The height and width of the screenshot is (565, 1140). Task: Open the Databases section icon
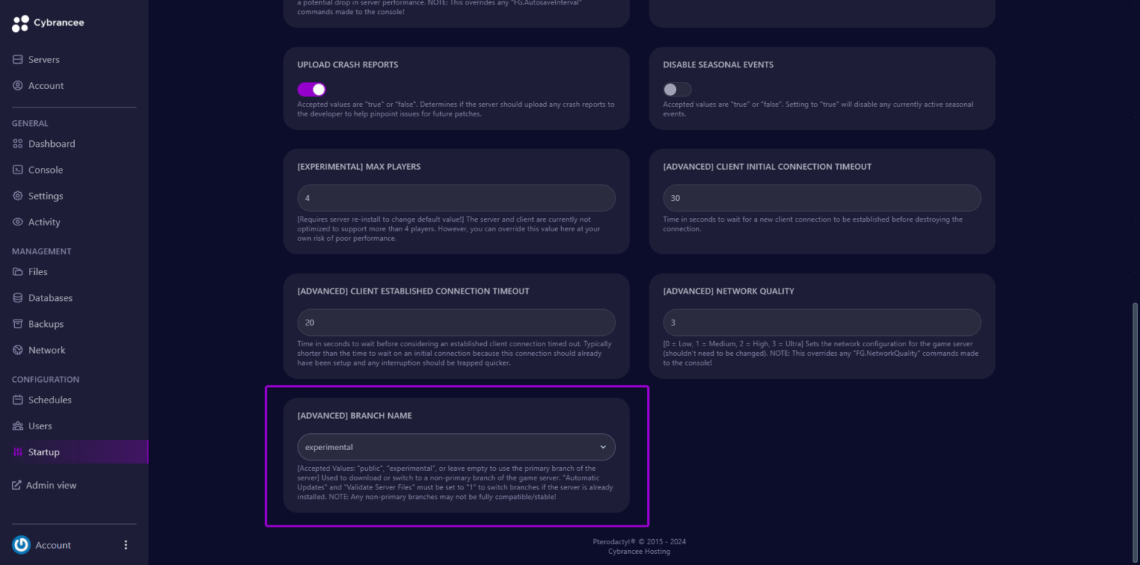point(17,297)
